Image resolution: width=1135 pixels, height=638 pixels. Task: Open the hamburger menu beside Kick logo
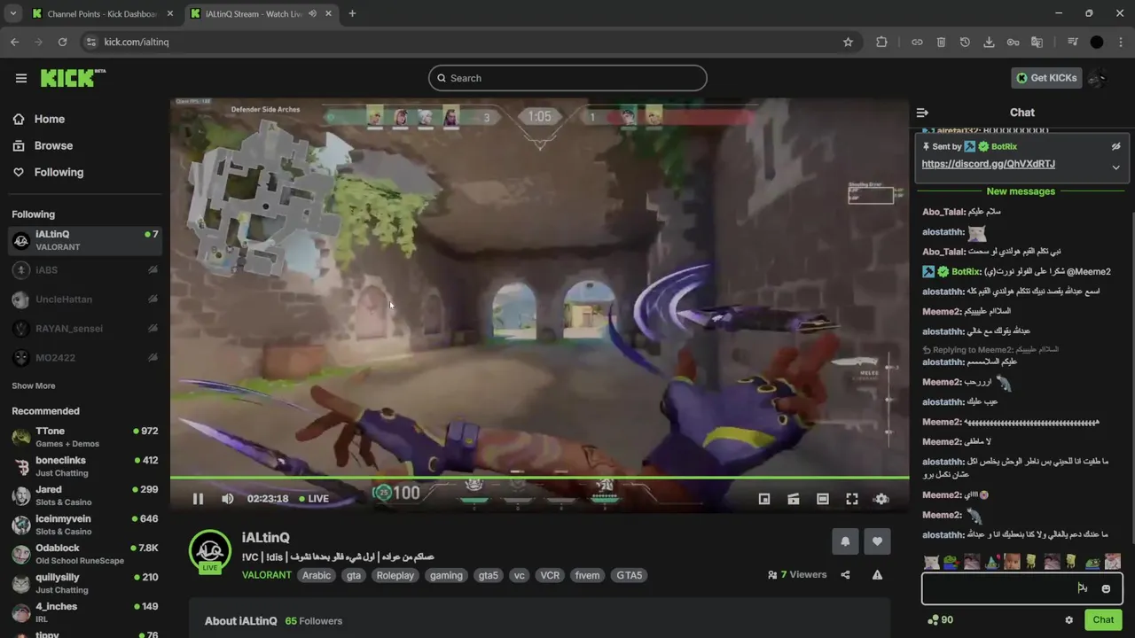21,78
